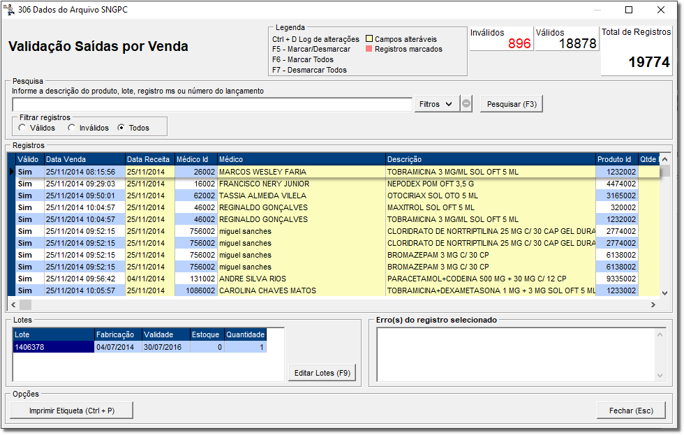Sort by Descrição column header
Screen dimensions: 684x435
tap(491, 159)
